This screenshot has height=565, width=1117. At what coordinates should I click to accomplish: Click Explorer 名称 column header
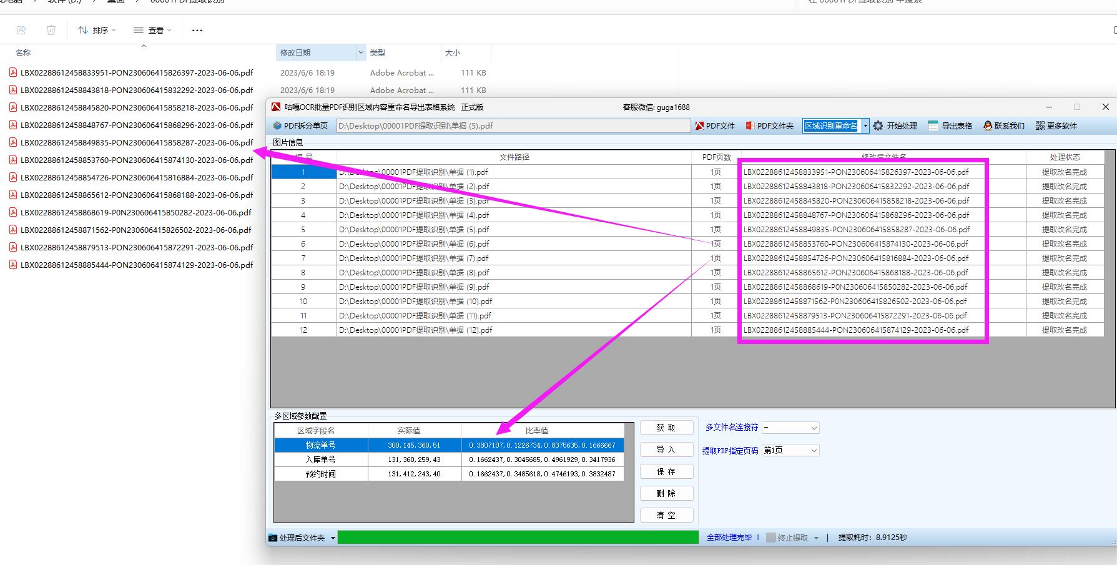23,53
